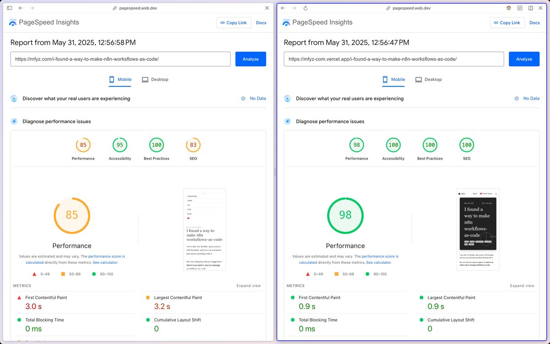
Task: Click the page settings icon in right toolbar
Action: pyautogui.click(x=519, y=8)
